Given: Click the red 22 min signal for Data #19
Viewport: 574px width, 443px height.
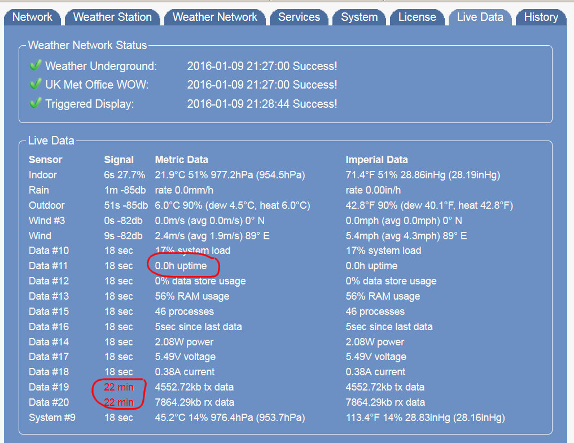Looking at the screenshot, I should (x=119, y=387).
